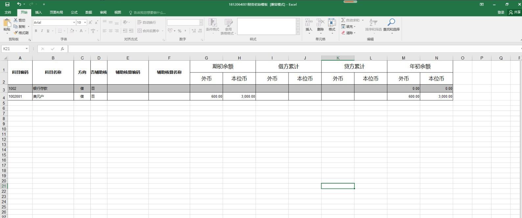Open Fill (填充) dropdown

point(348,27)
